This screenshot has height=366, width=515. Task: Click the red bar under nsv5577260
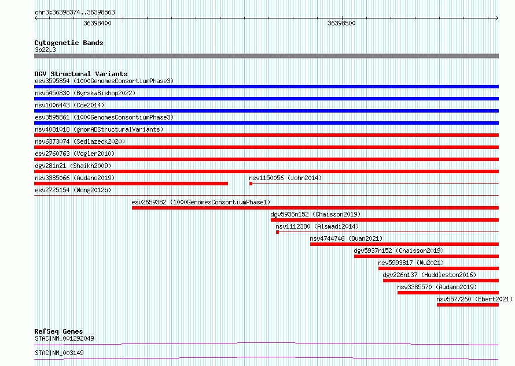pos(468,305)
